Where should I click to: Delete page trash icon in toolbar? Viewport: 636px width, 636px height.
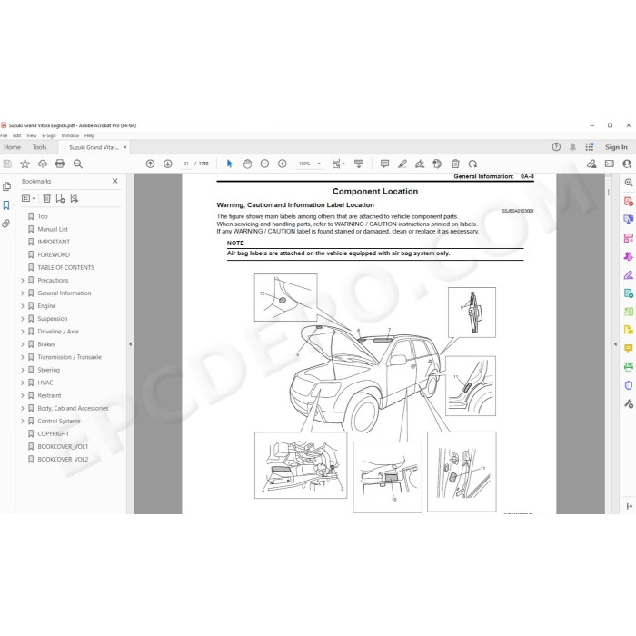tap(455, 164)
